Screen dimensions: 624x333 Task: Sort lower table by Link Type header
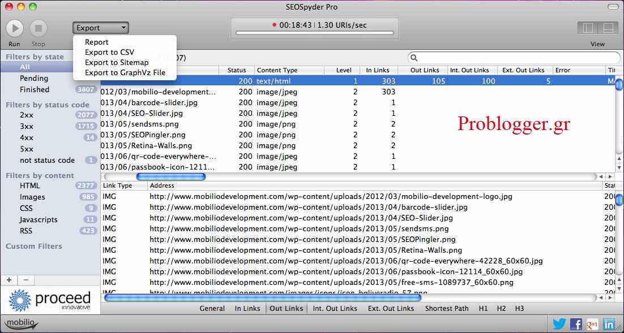pos(124,185)
